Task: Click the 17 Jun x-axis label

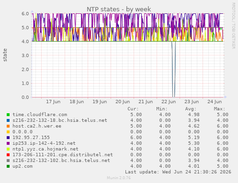Action: (53, 102)
